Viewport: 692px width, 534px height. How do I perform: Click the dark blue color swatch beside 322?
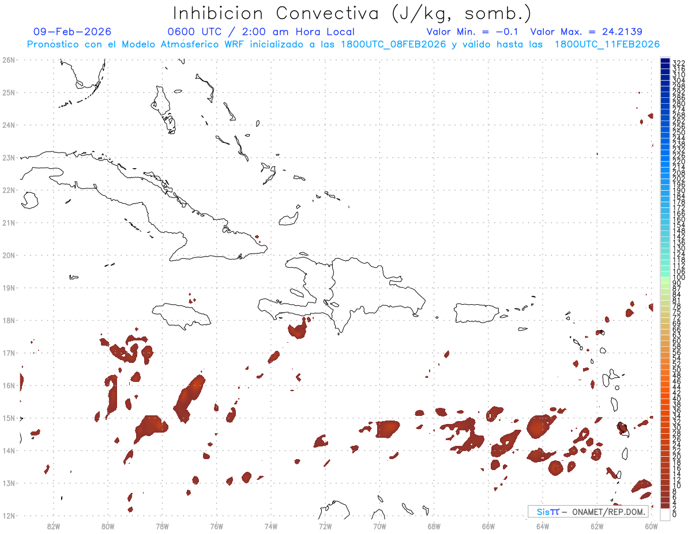665,61
